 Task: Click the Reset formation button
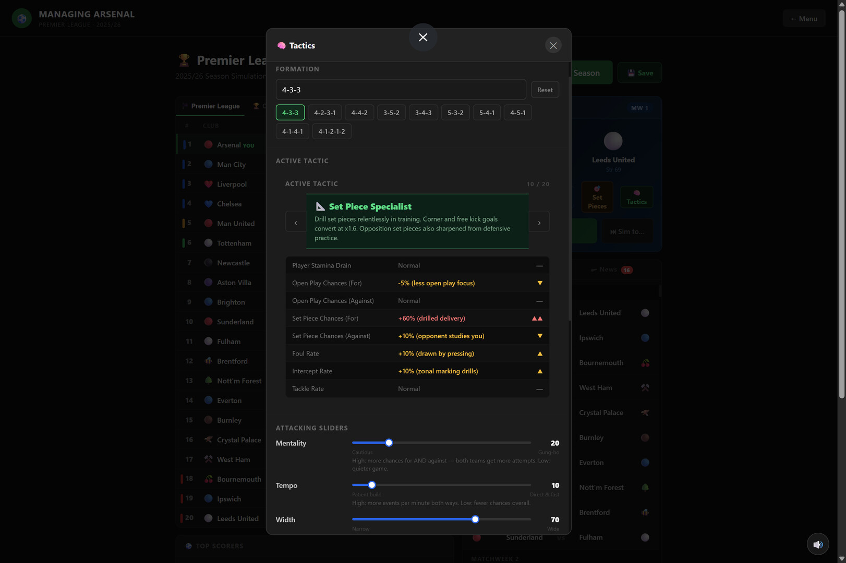(545, 90)
